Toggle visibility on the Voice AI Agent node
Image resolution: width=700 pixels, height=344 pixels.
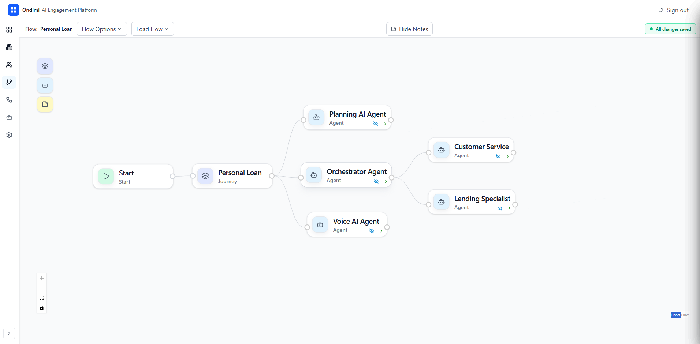tap(372, 231)
